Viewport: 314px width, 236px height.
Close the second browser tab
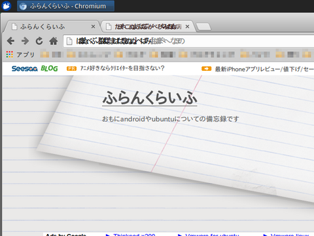(x=187, y=27)
